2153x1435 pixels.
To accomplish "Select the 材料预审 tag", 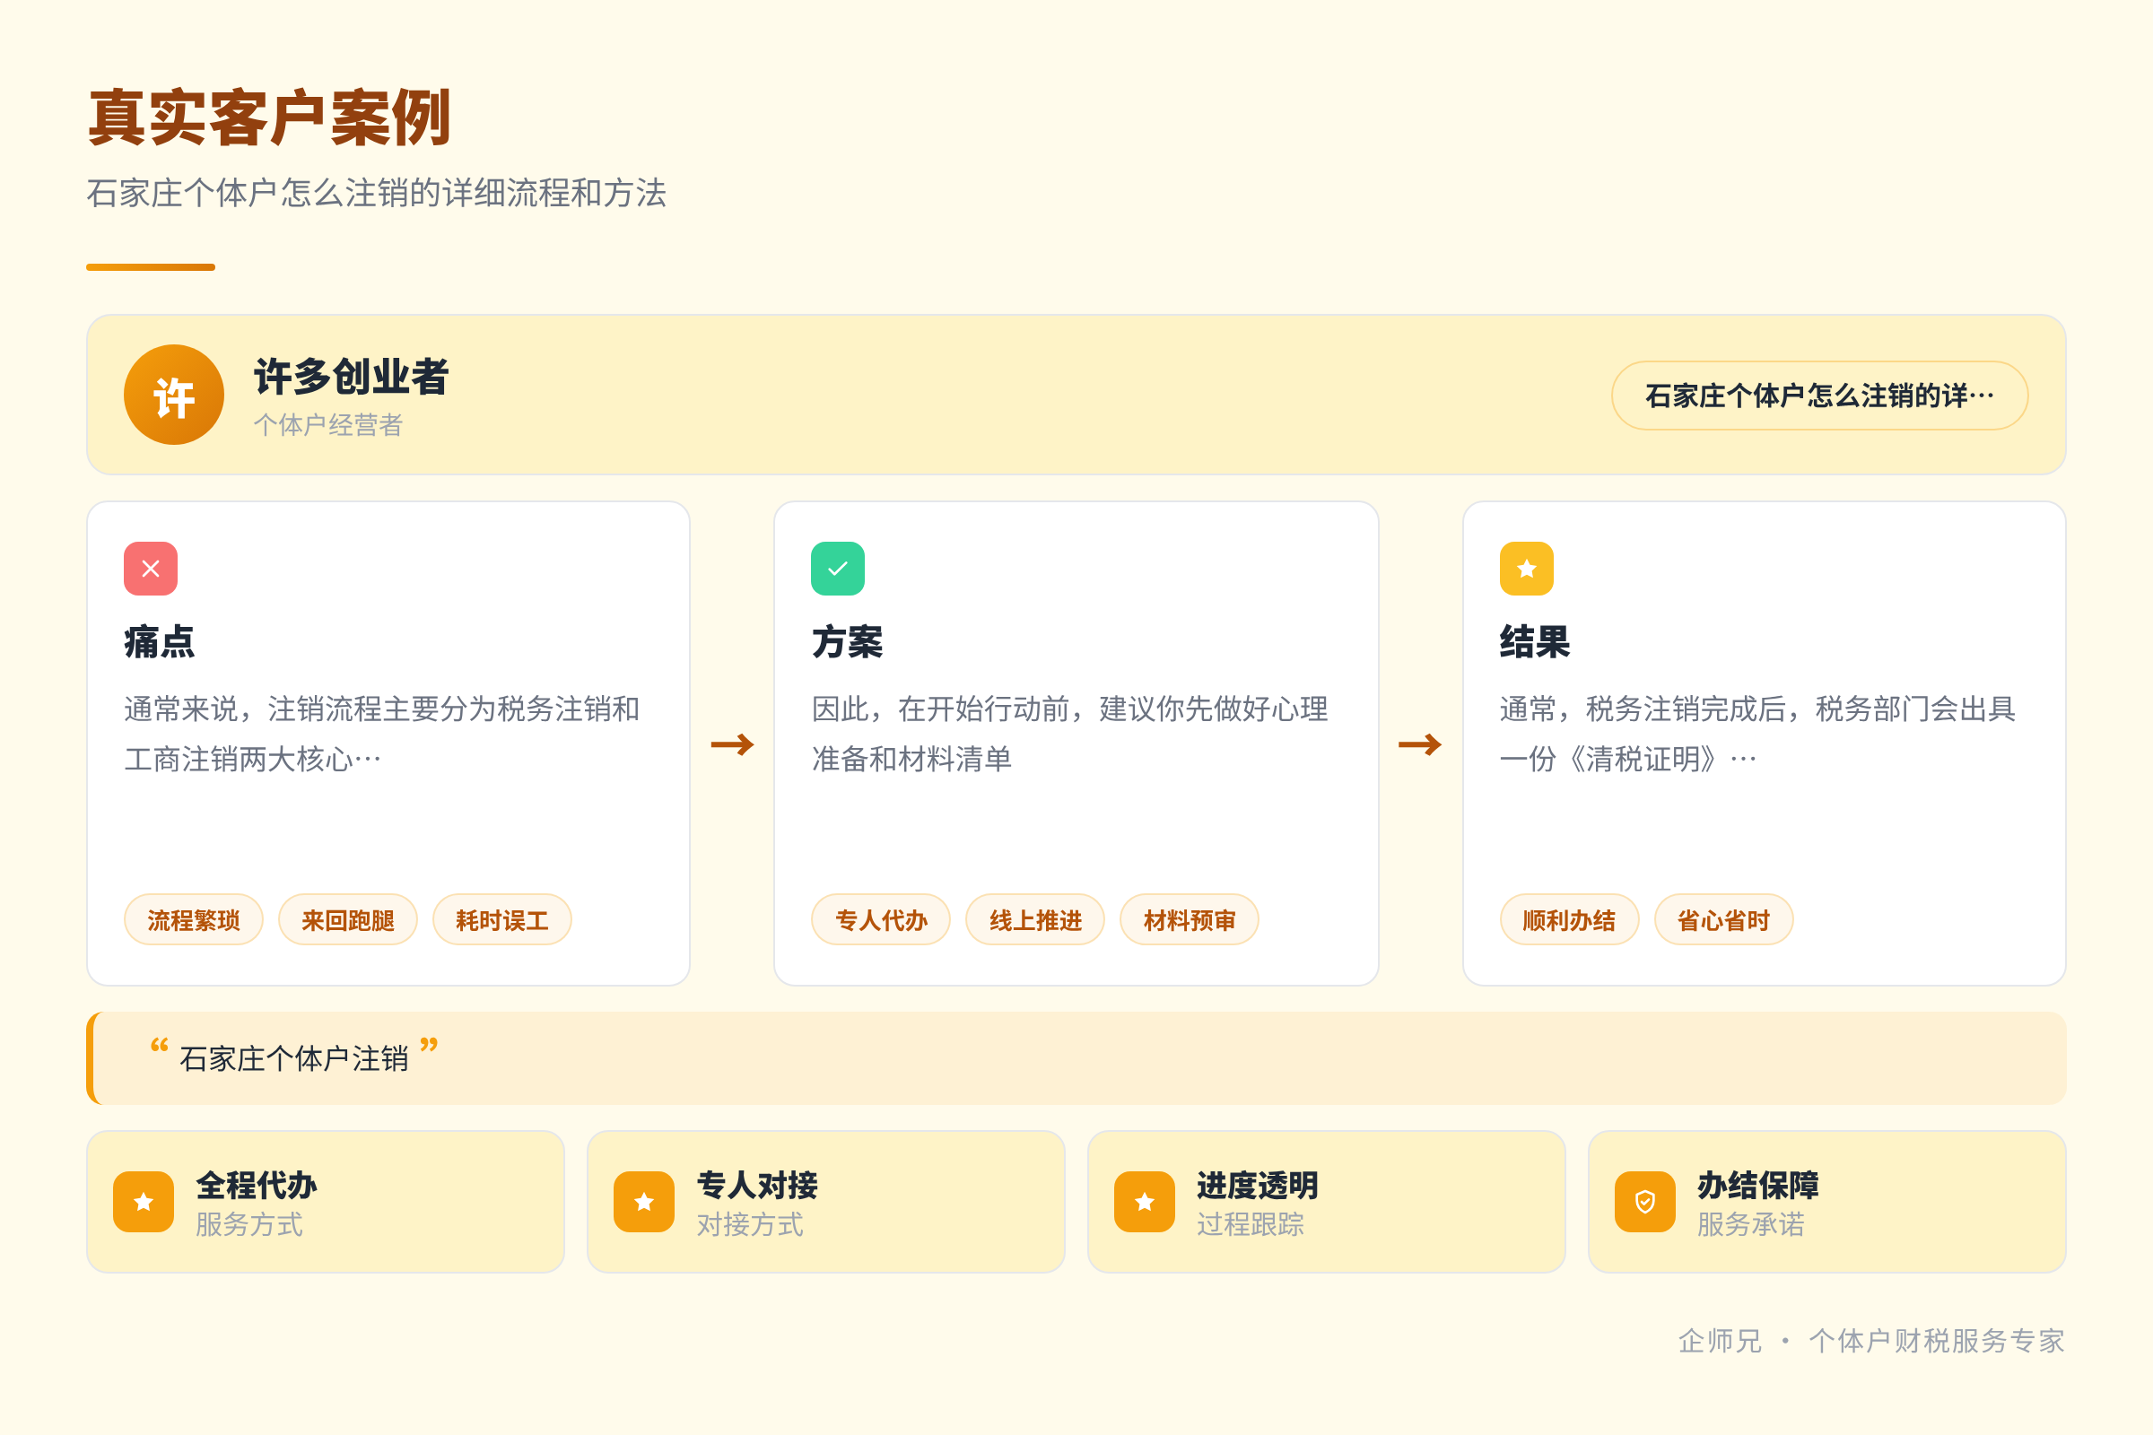I will (x=1190, y=920).
